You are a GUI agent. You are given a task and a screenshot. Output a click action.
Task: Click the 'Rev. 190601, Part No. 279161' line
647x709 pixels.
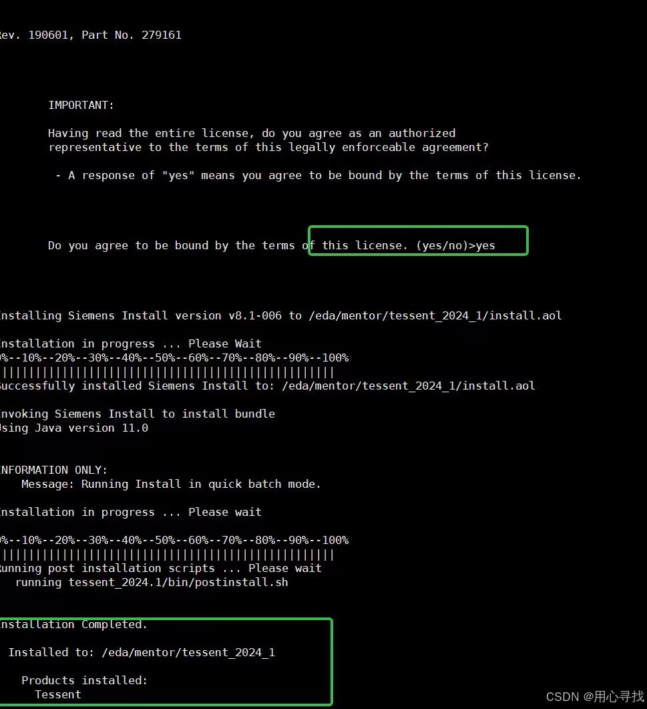pos(90,35)
